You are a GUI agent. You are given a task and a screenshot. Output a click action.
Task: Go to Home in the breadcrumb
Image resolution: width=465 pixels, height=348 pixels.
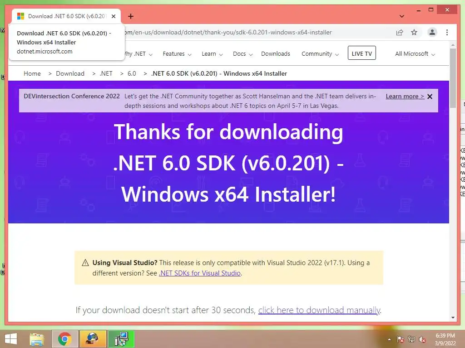tap(32, 73)
